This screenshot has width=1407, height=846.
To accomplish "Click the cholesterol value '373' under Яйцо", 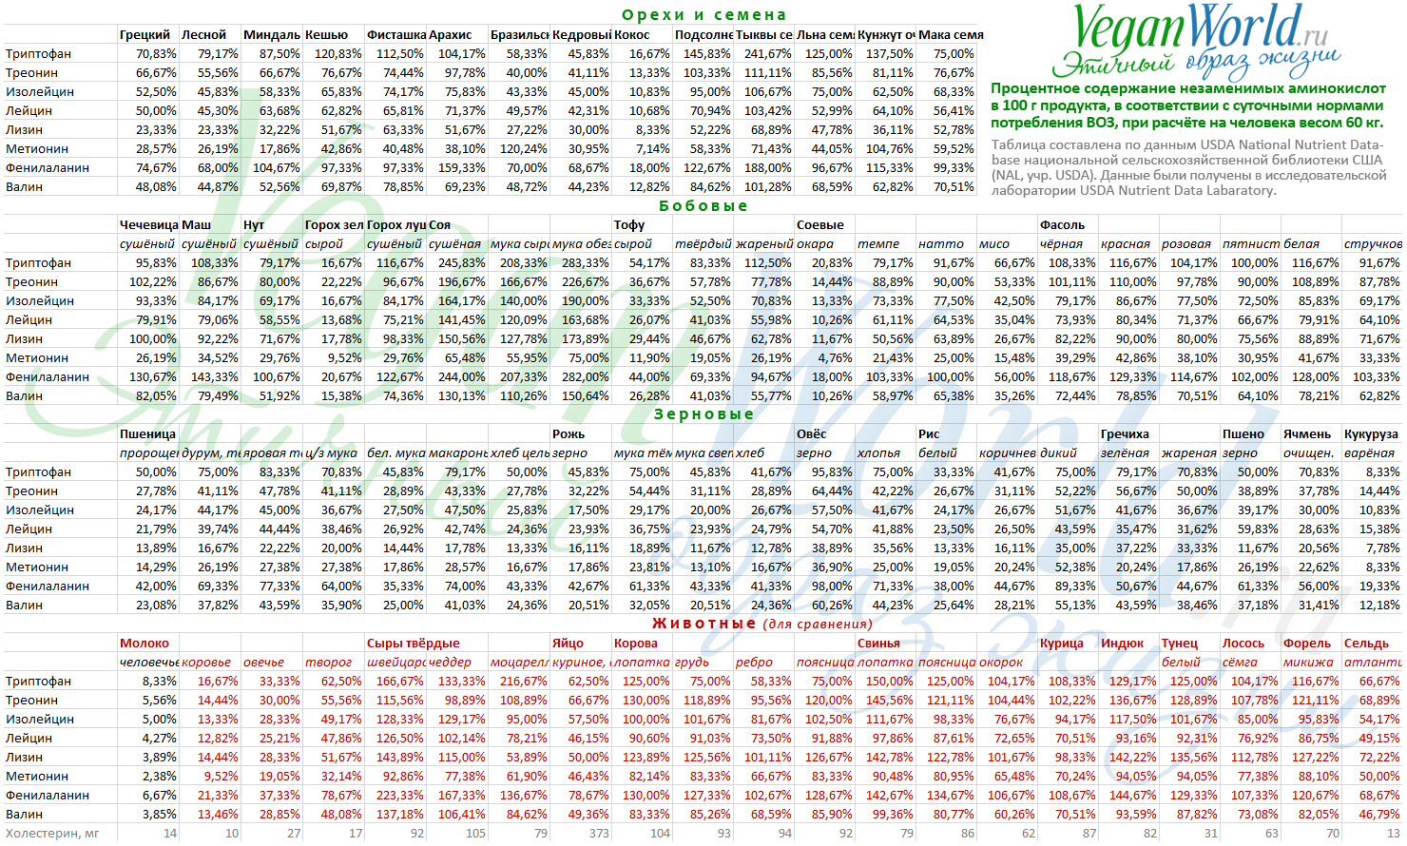I will click(599, 833).
